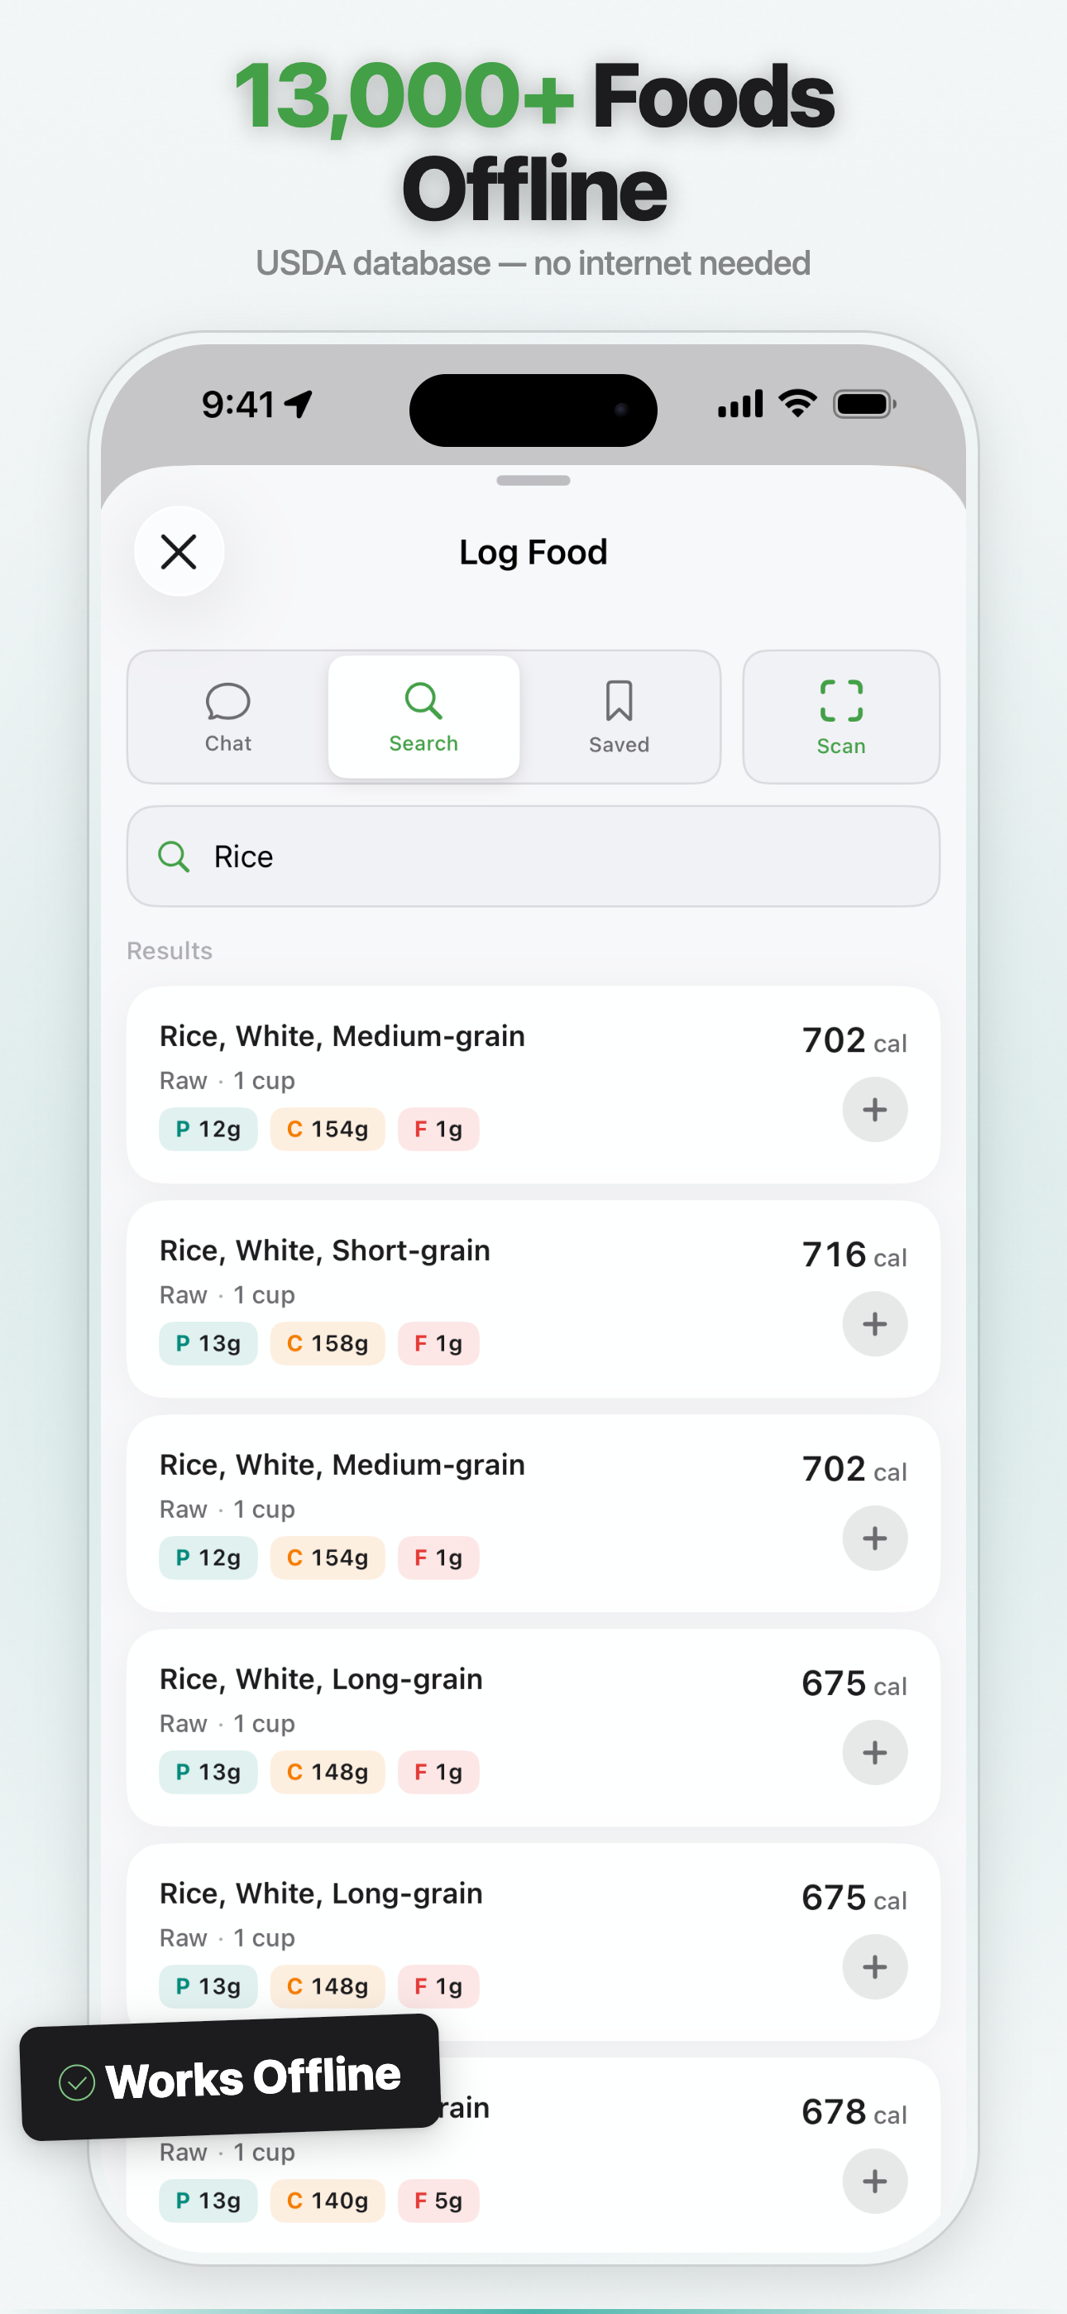1067x2314 pixels.
Task: Click the Rice search input field
Action: tap(532, 856)
